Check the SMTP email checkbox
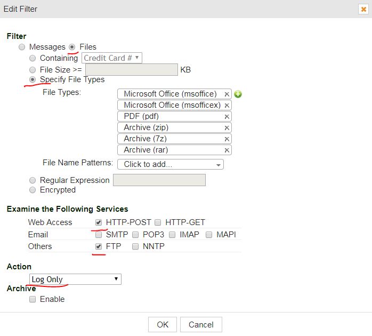Image resolution: width=372 pixels, height=336 pixels. click(98, 234)
